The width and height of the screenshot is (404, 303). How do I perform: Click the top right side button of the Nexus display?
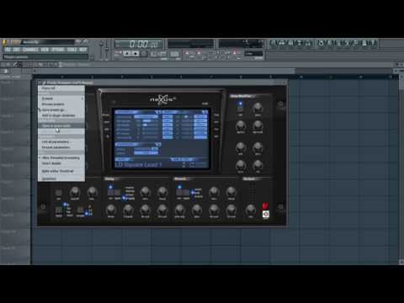click(x=216, y=115)
